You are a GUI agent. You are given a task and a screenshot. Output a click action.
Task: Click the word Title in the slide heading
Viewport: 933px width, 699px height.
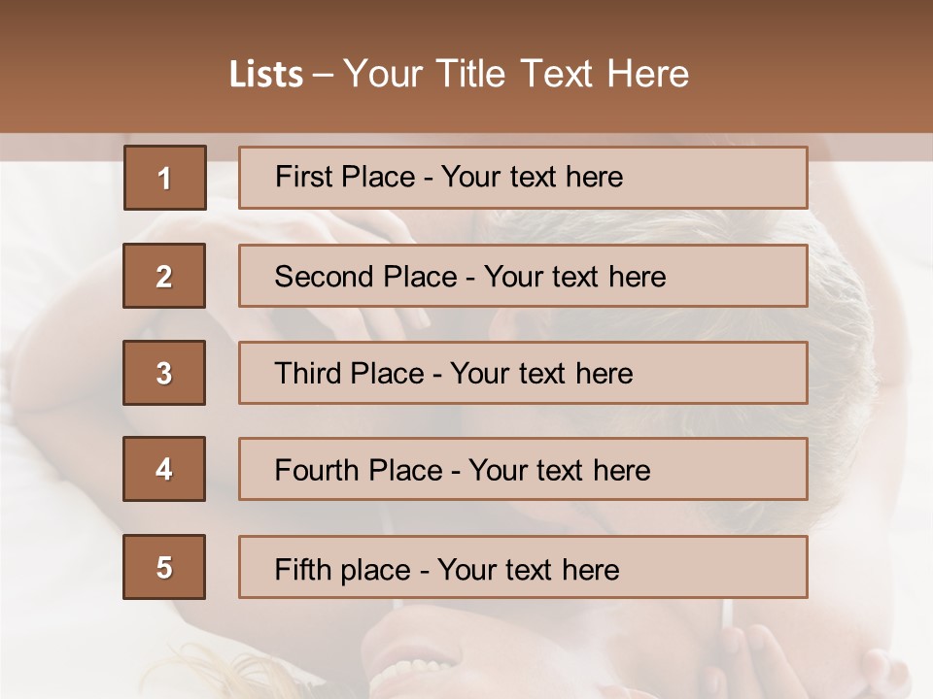pos(472,75)
